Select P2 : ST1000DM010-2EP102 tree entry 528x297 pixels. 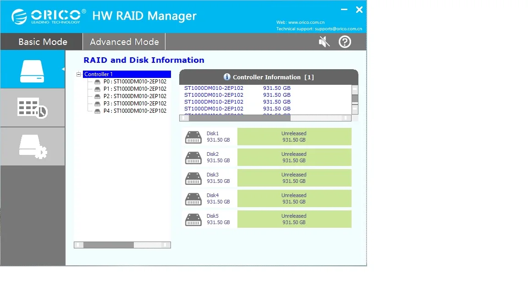pyautogui.click(x=135, y=96)
